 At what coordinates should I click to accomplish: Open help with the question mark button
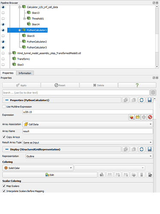[137, 85]
